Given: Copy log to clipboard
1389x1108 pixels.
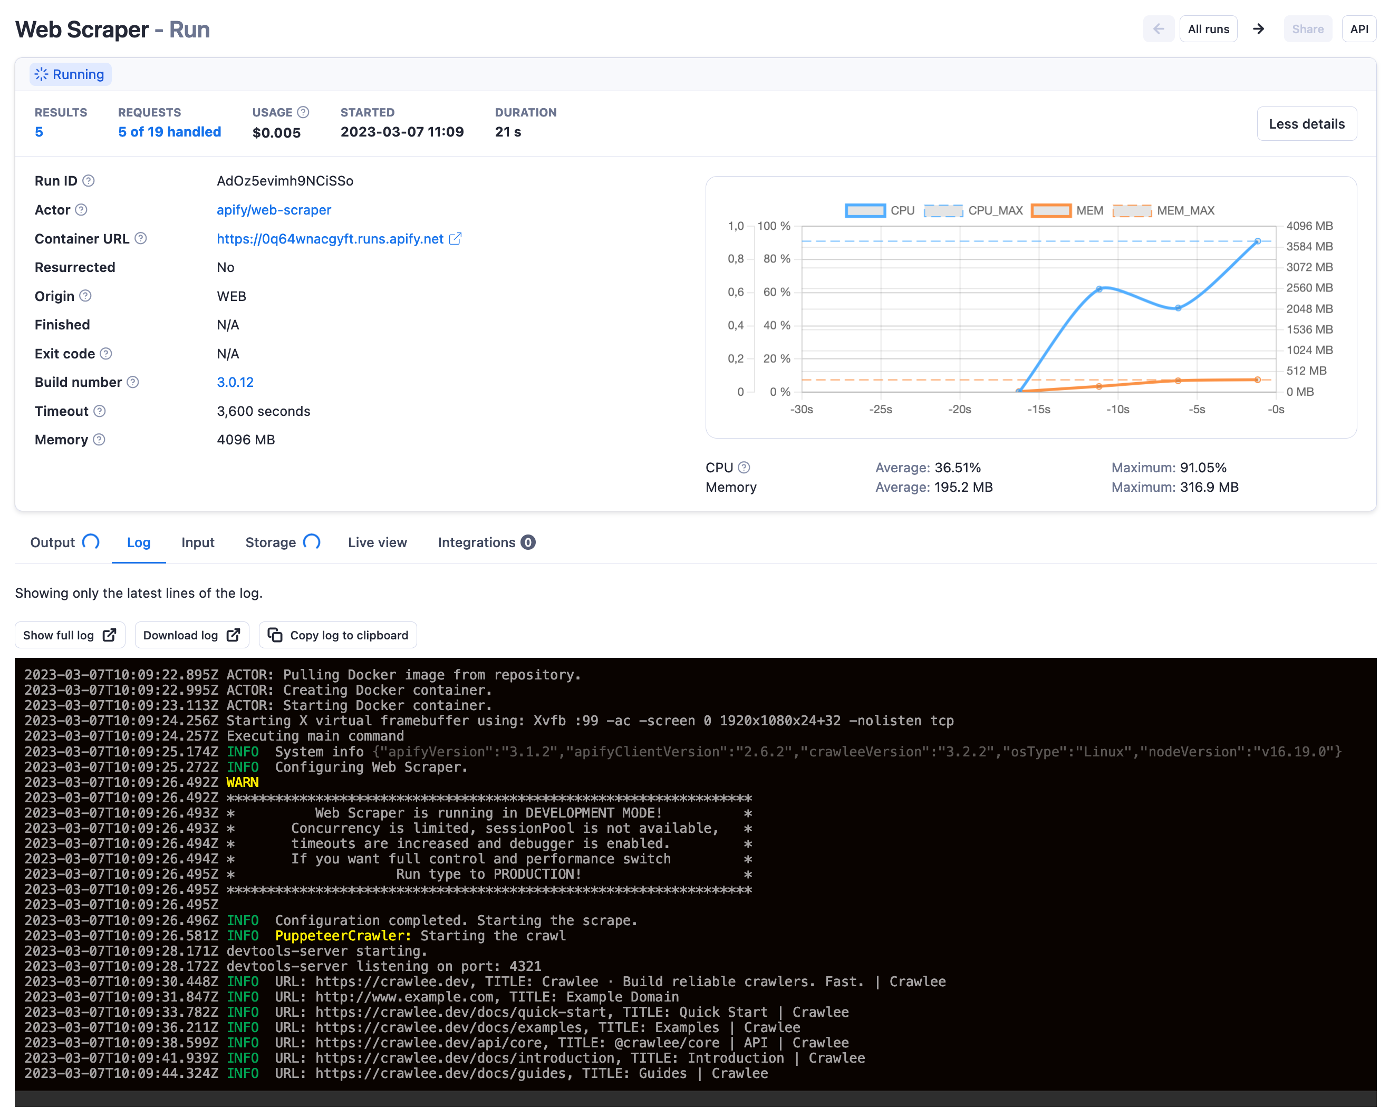Looking at the screenshot, I should click(x=337, y=635).
